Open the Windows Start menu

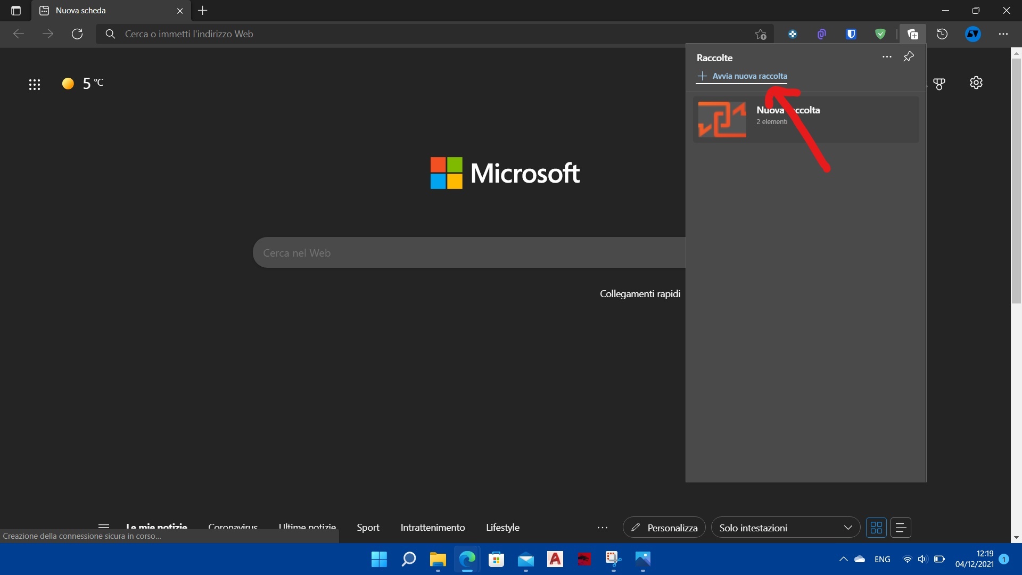click(x=379, y=560)
